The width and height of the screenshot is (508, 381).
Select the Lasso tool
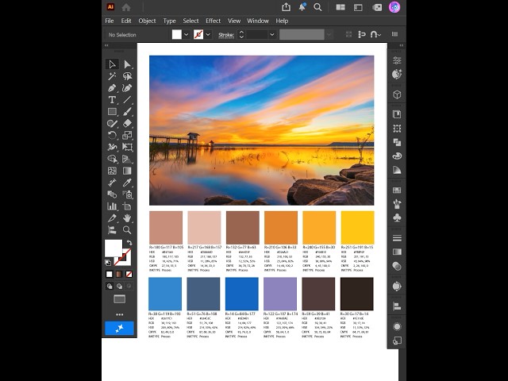coord(127,76)
